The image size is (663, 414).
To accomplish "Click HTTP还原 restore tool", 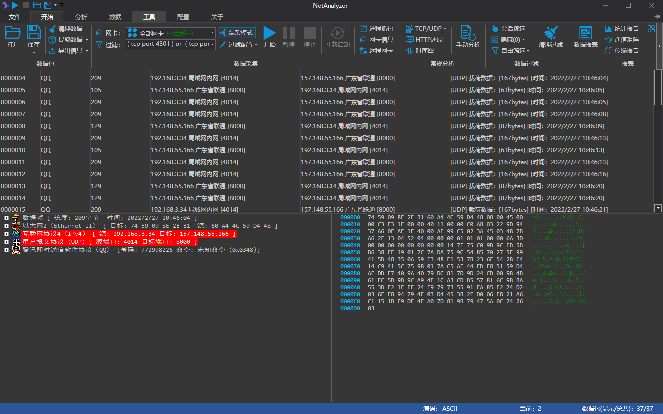I will tap(424, 40).
